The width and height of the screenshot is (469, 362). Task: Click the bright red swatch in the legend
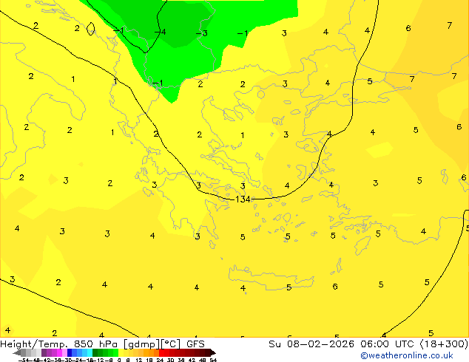[x=161, y=352]
